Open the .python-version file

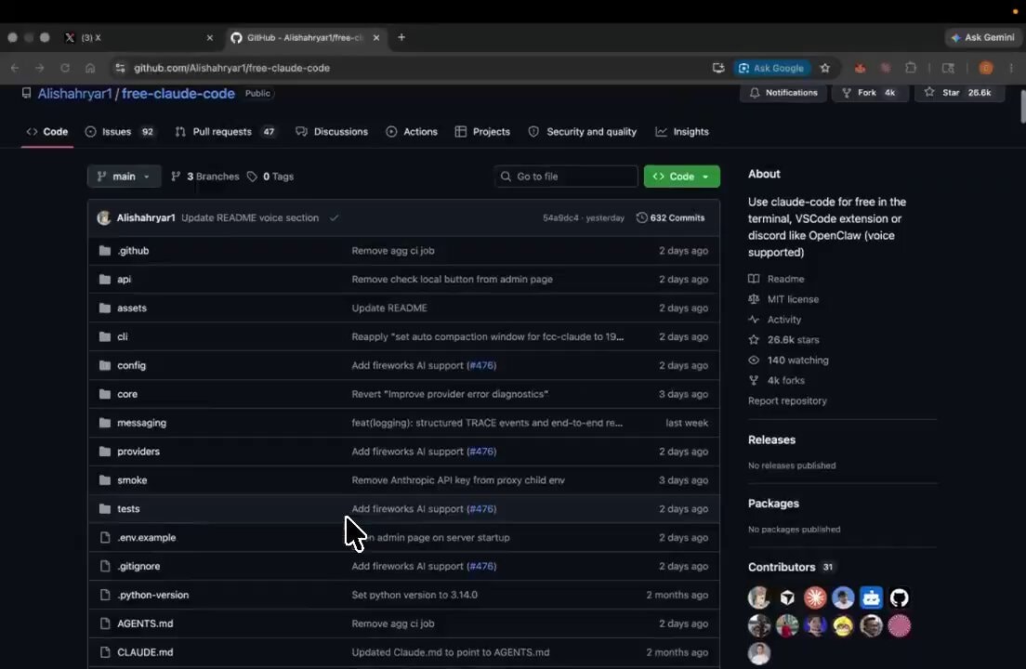coord(153,595)
